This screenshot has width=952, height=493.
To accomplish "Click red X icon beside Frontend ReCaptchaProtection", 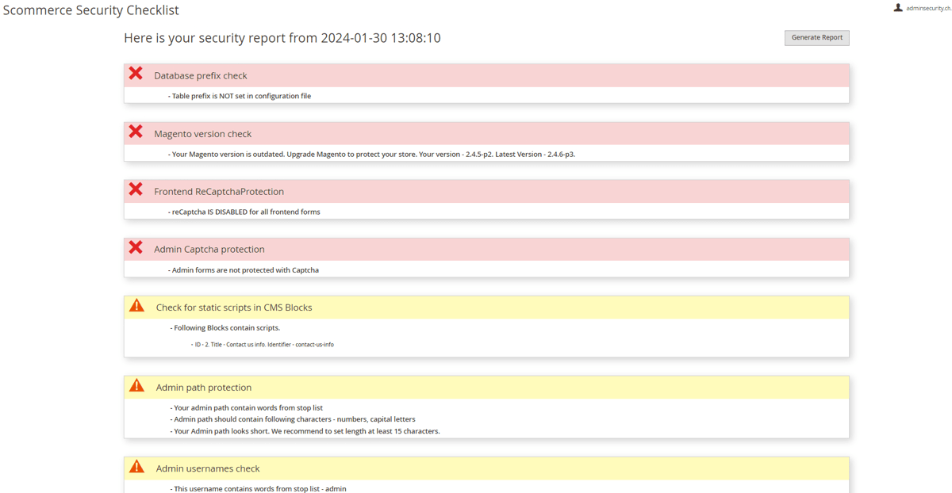I will pyautogui.click(x=136, y=189).
